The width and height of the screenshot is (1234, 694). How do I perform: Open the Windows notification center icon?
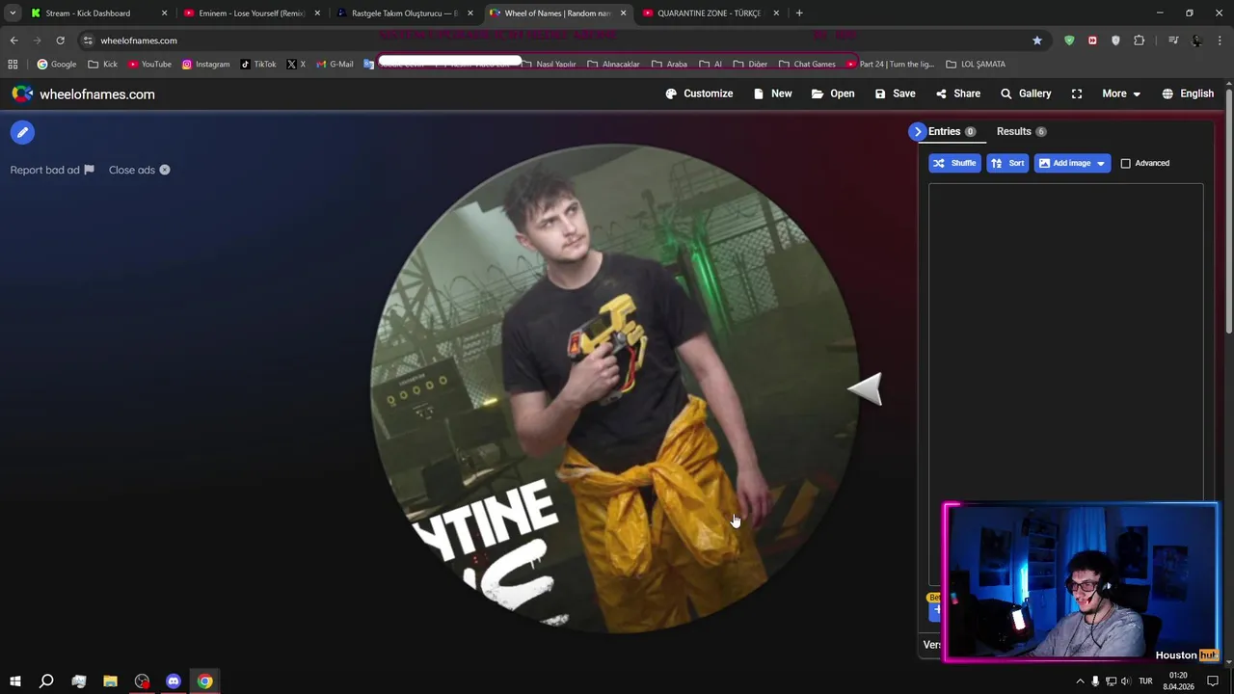(1213, 681)
